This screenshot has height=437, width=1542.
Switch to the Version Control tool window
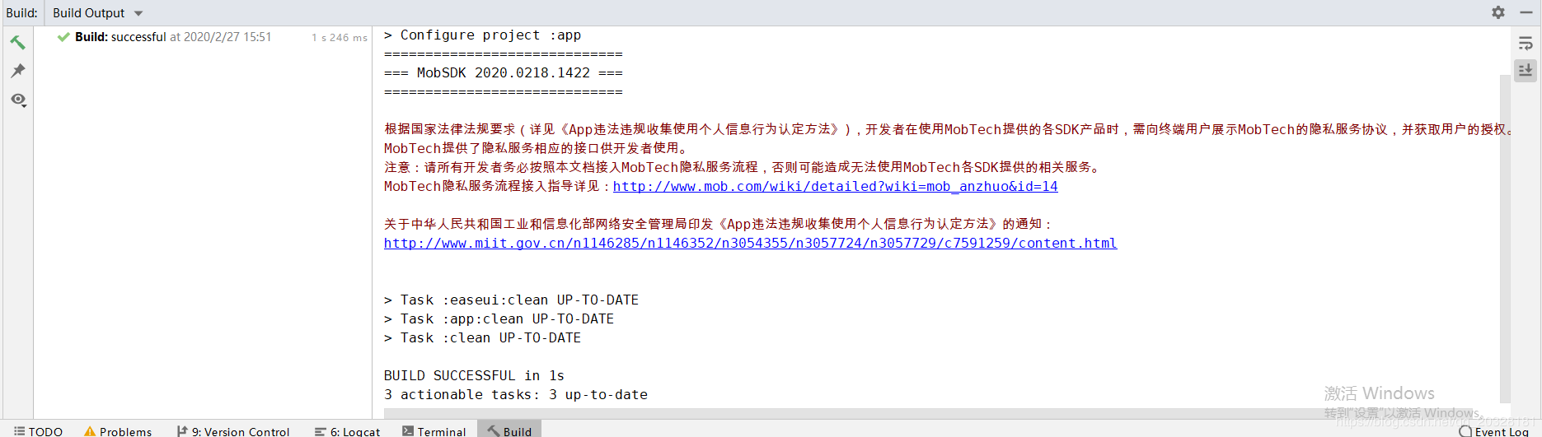(x=233, y=431)
